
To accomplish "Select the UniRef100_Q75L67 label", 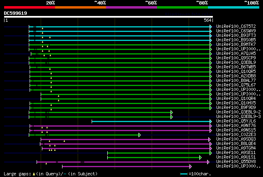I will (x=236, y=85).
